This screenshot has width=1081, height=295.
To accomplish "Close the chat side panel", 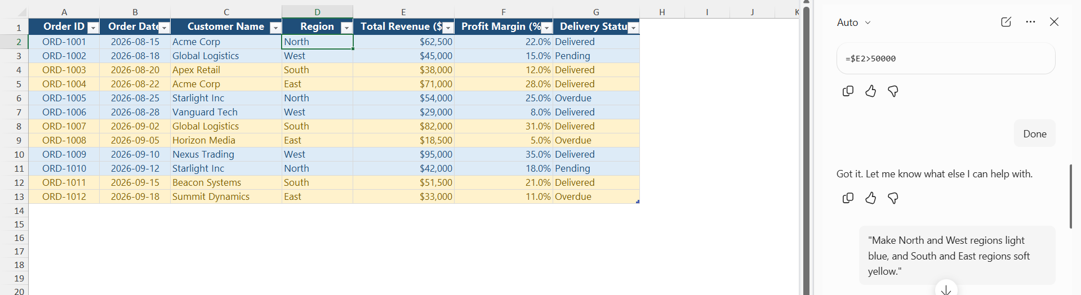I will (x=1054, y=22).
